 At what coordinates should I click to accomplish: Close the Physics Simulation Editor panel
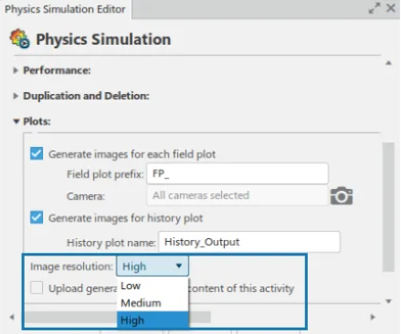pyautogui.click(x=391, y=8)
